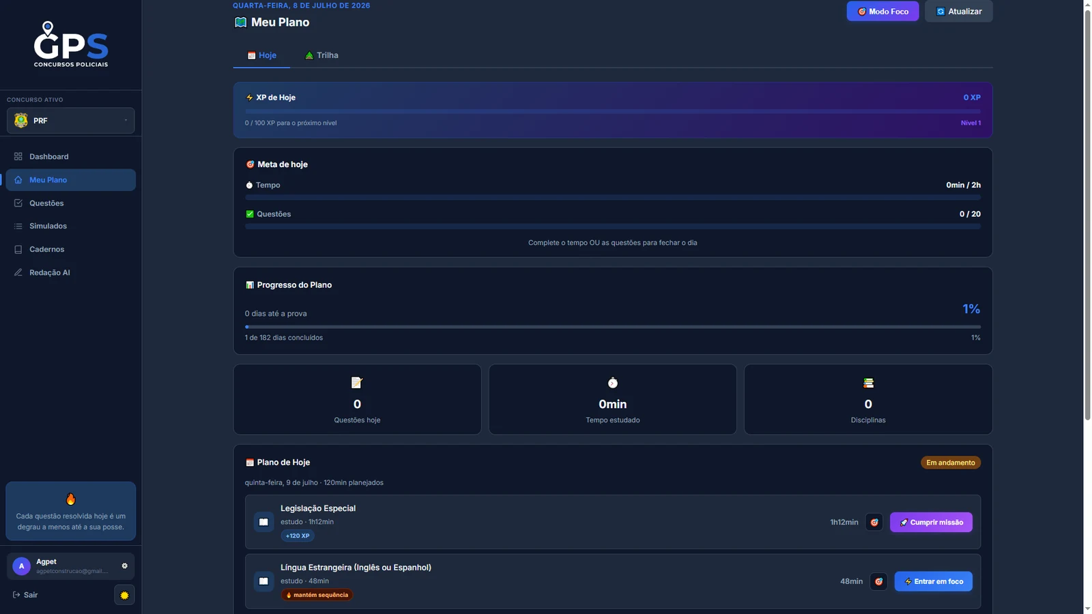Switch to the Trilha tab
Viewport: 1092px width, 614px height.
click(x=321, y=55)
